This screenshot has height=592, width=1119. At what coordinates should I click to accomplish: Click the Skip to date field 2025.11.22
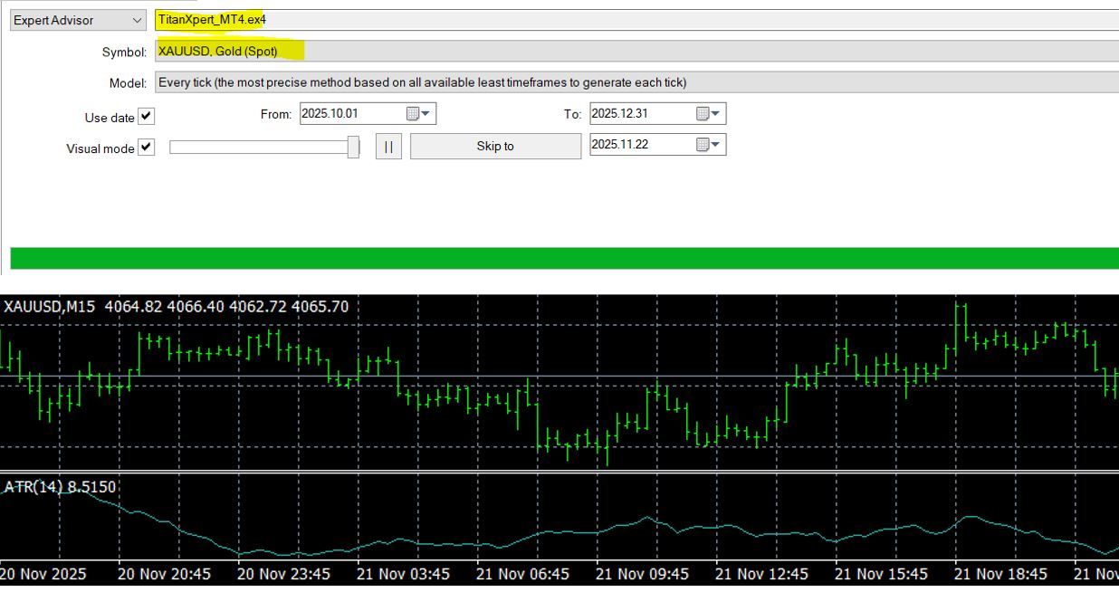[x=639, y=145]
